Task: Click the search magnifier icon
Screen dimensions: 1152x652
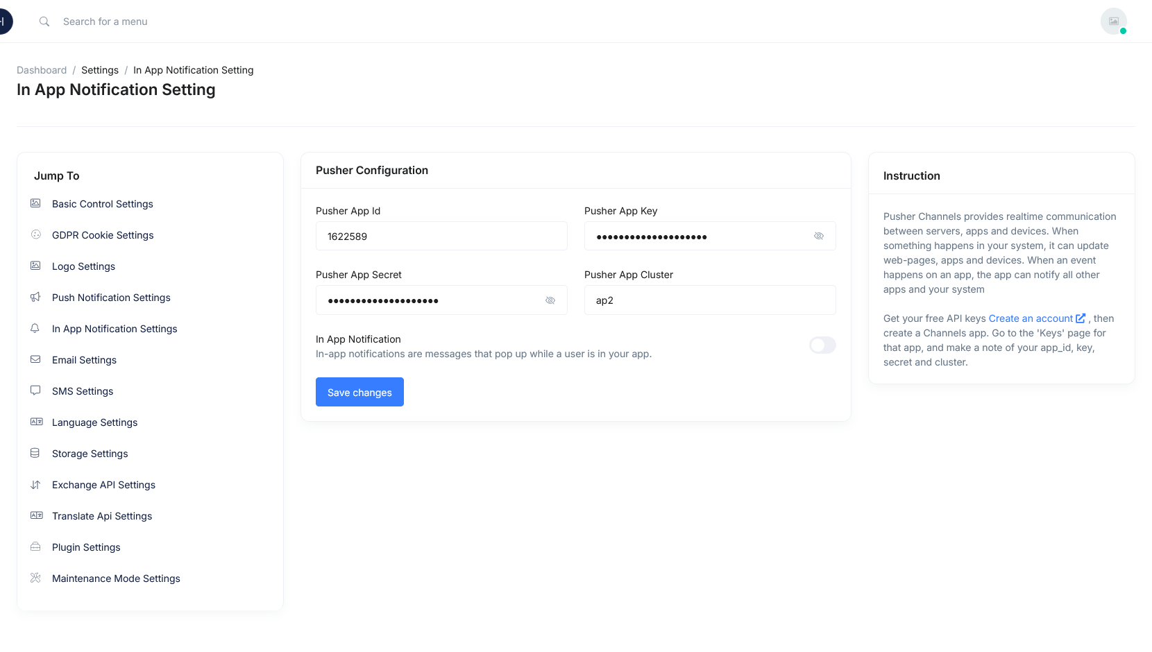Action: (x=44, y=22)
